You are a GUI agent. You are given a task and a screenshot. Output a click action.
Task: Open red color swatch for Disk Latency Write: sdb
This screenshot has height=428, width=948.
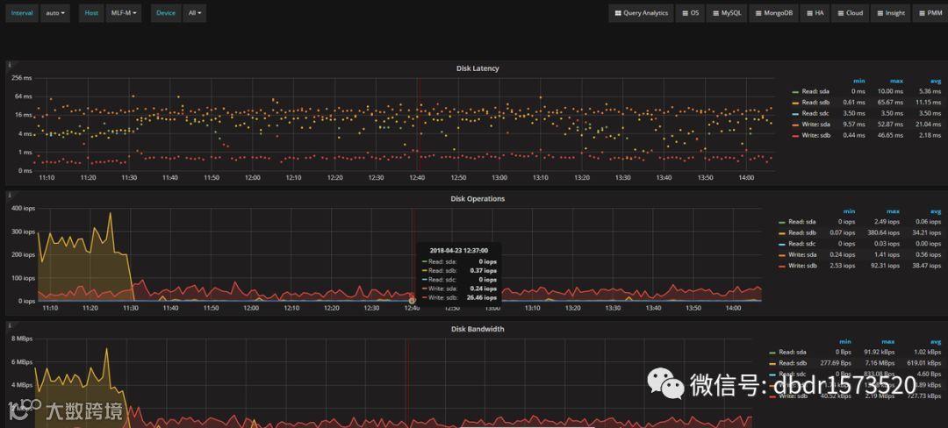point(795,136)
